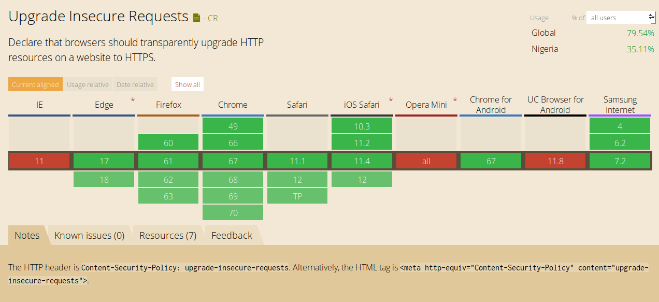Switch to Usage relative view
The image size is (659, 302).
click(88, 84)
